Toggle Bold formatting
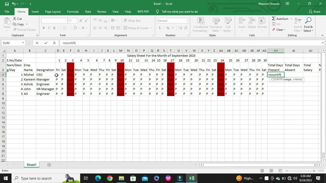Screen dimensions: 326x183 point(44,28)
